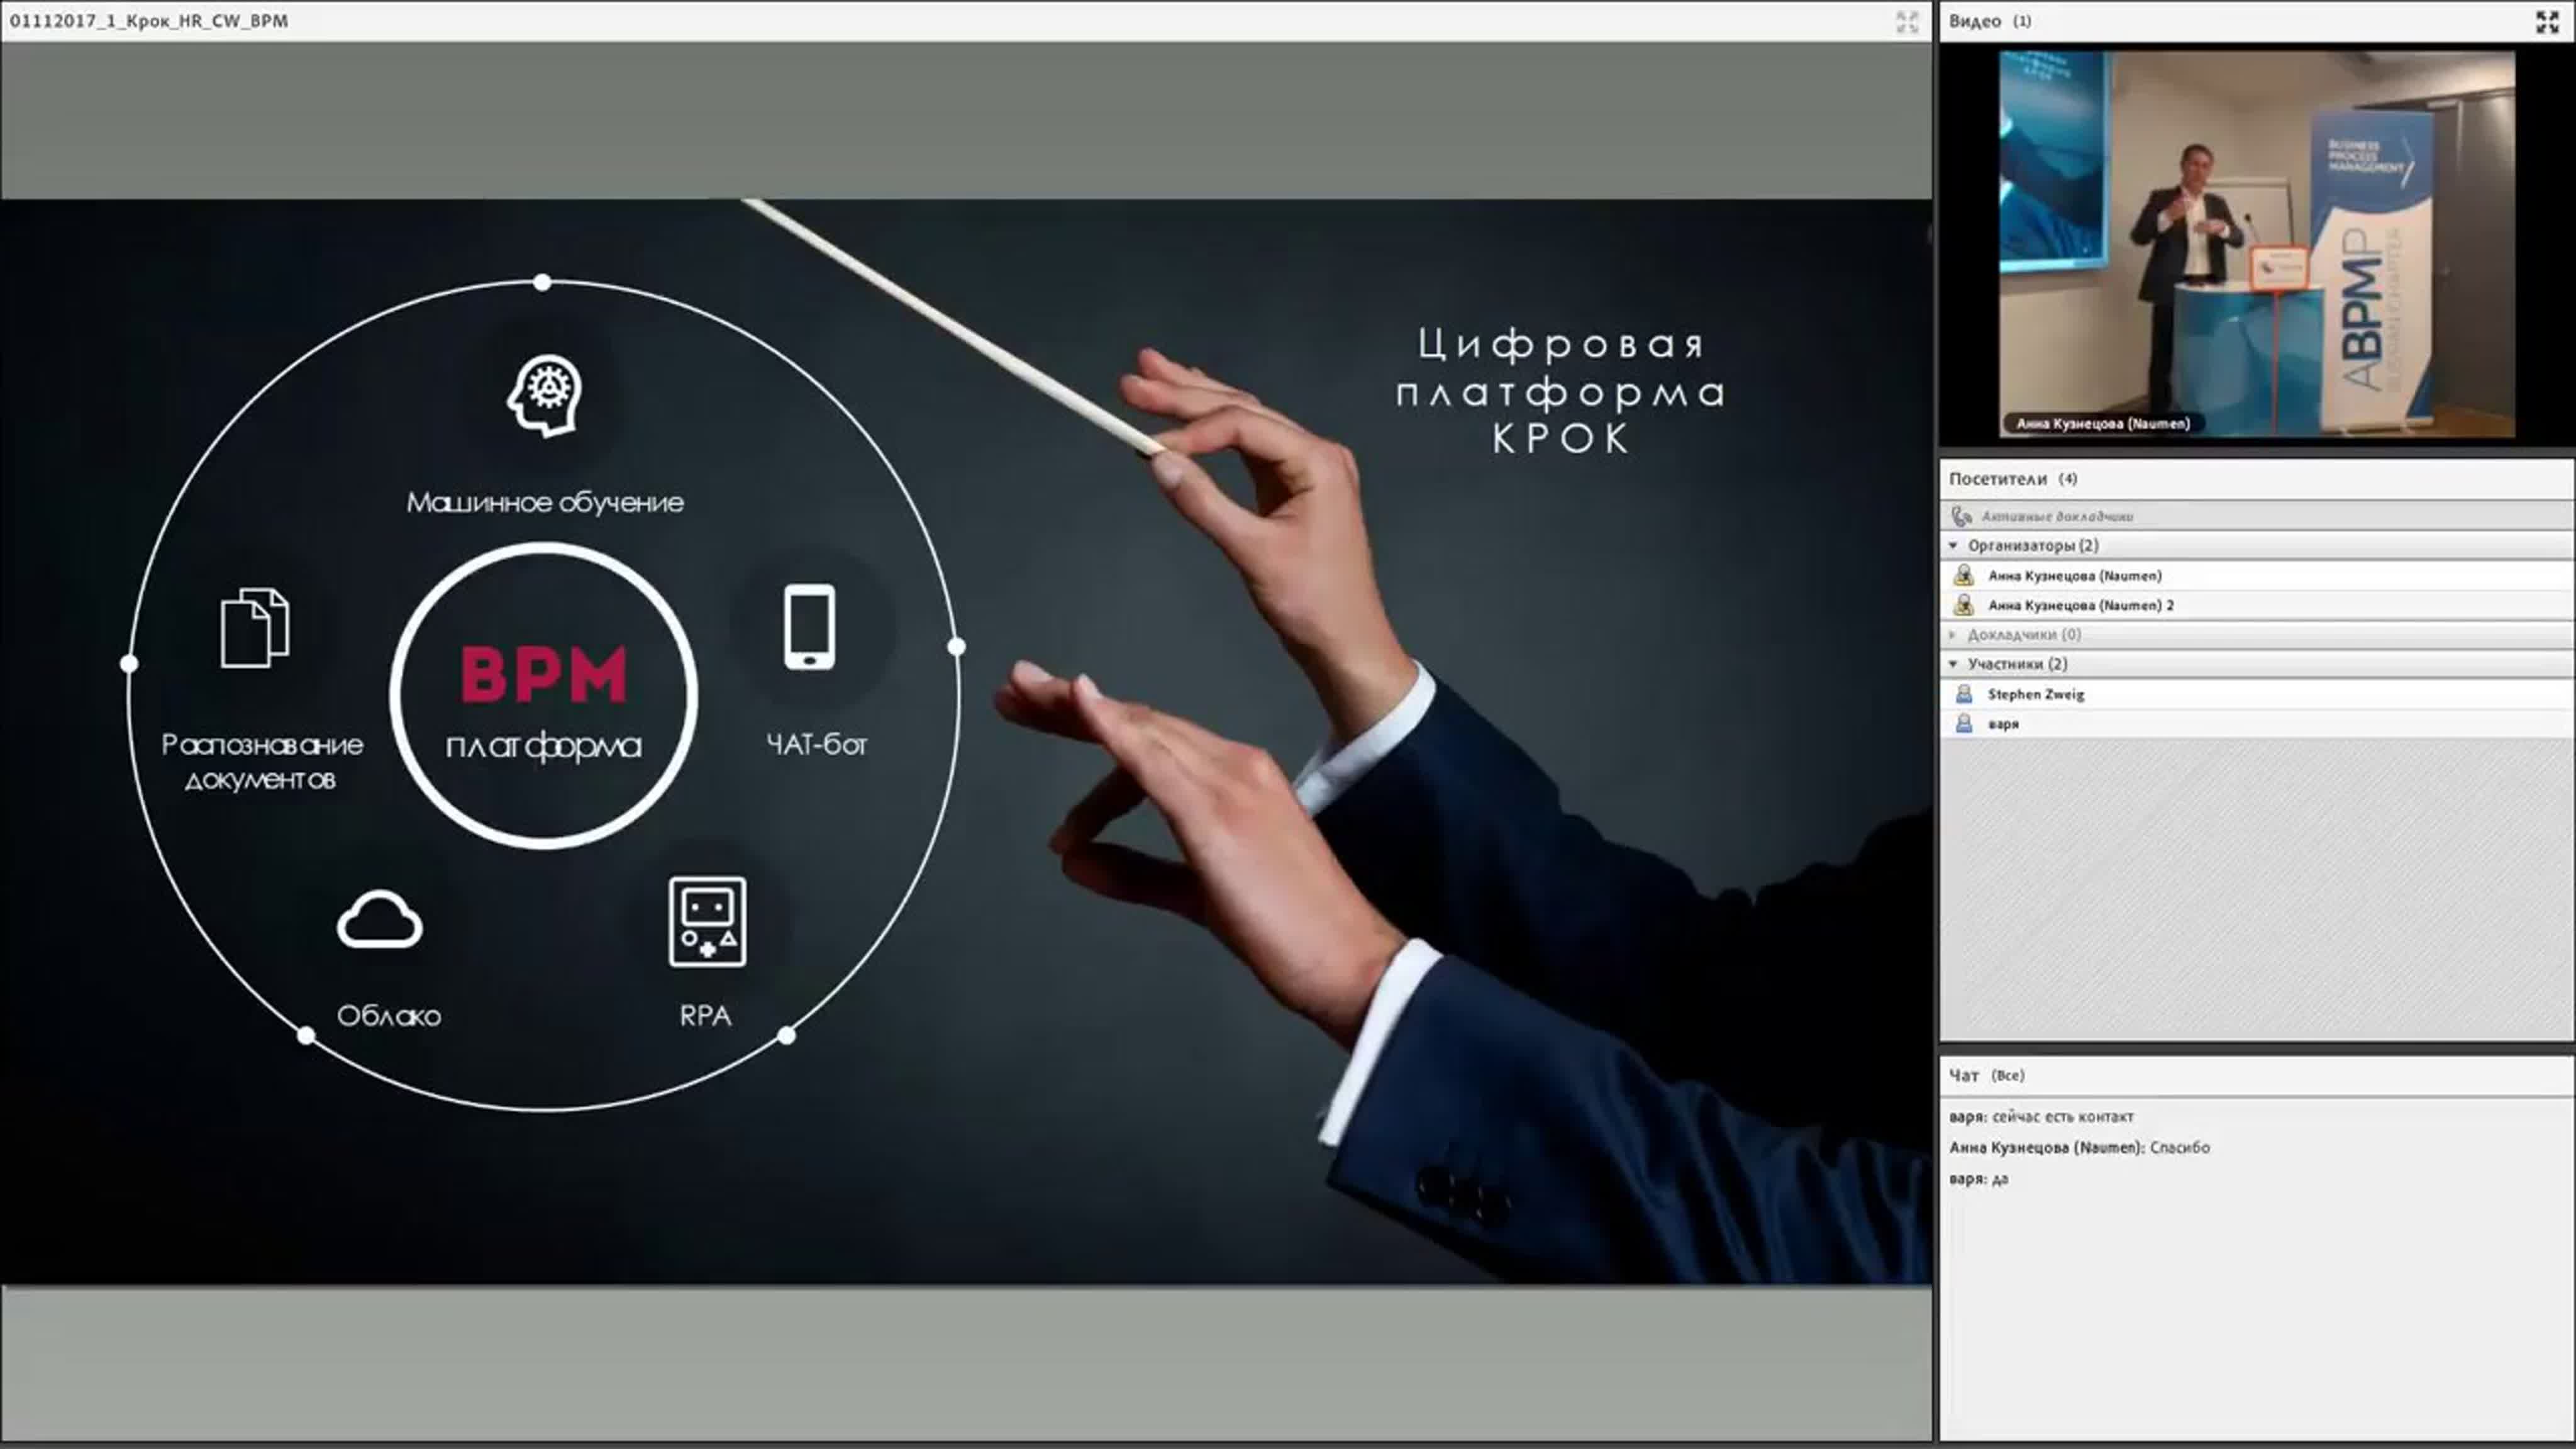The height and width of the screenshot is (1449, 2576).
Task: Collapse the Организаторы (2) group
Action: (x=1954, y=545)
